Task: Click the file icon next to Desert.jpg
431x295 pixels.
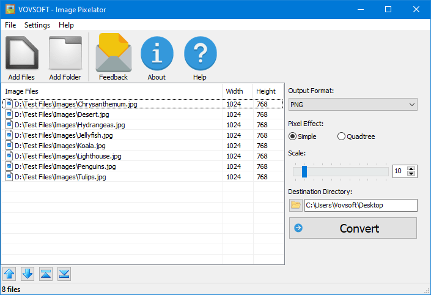Action: point(9,114)
